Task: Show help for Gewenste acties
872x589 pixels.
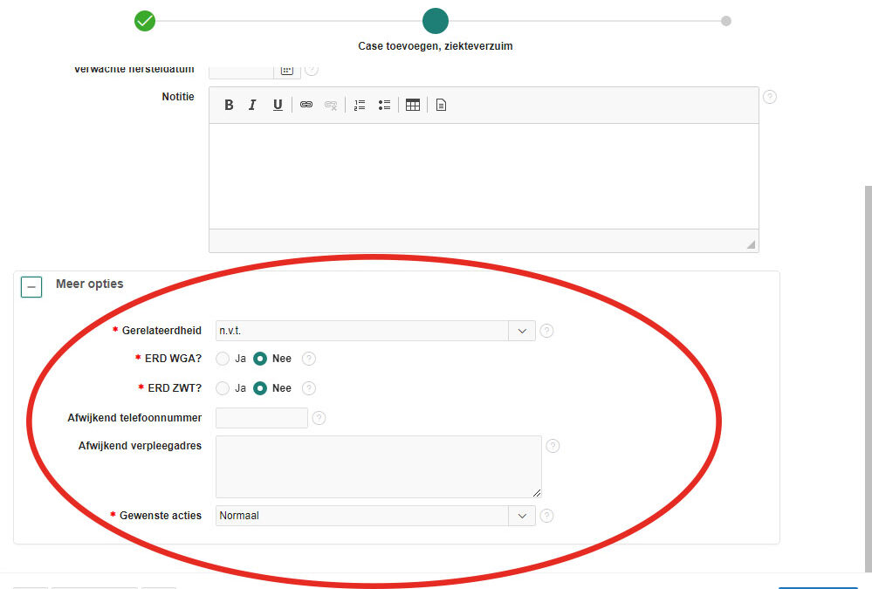Action: pyautogui.click(x=546, y=516)
